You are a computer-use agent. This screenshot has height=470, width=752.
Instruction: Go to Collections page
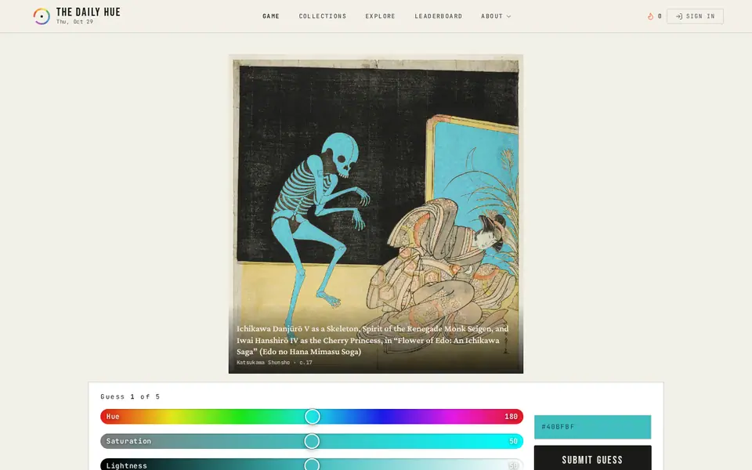point(322,16)
